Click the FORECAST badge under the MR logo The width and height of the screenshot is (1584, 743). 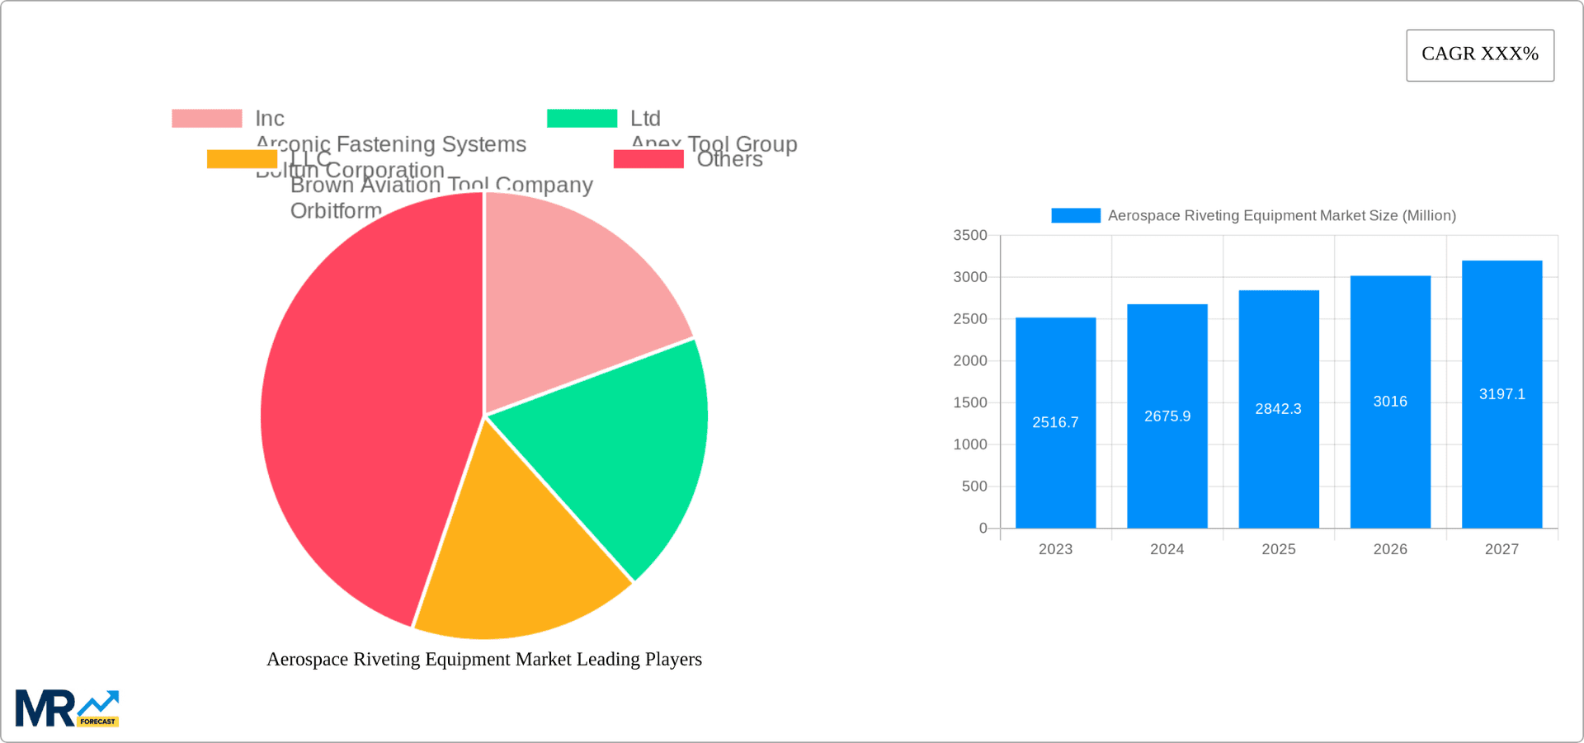click(x=99, y=720)
